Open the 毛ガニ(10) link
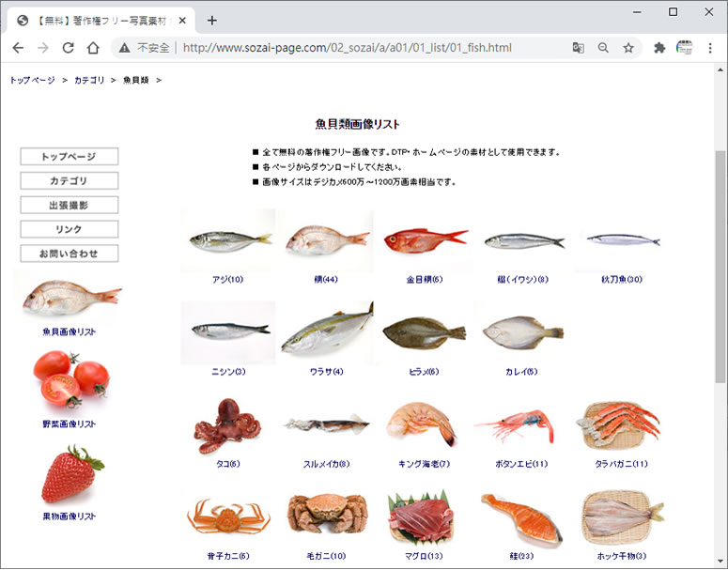This screenshot has height=570, width=728. pyautogui.click(x=326, y=556)
